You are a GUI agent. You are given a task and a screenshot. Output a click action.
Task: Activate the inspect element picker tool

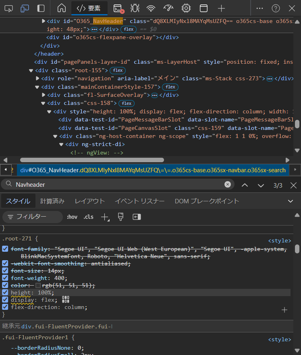9,8
